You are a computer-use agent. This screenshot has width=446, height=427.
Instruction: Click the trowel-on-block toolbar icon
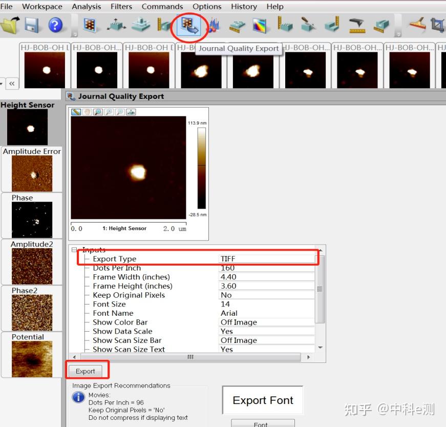(x=308, y=25)
